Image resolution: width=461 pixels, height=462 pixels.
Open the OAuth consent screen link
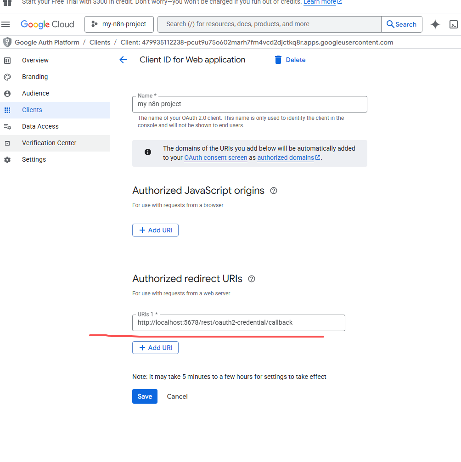point(215,158)
